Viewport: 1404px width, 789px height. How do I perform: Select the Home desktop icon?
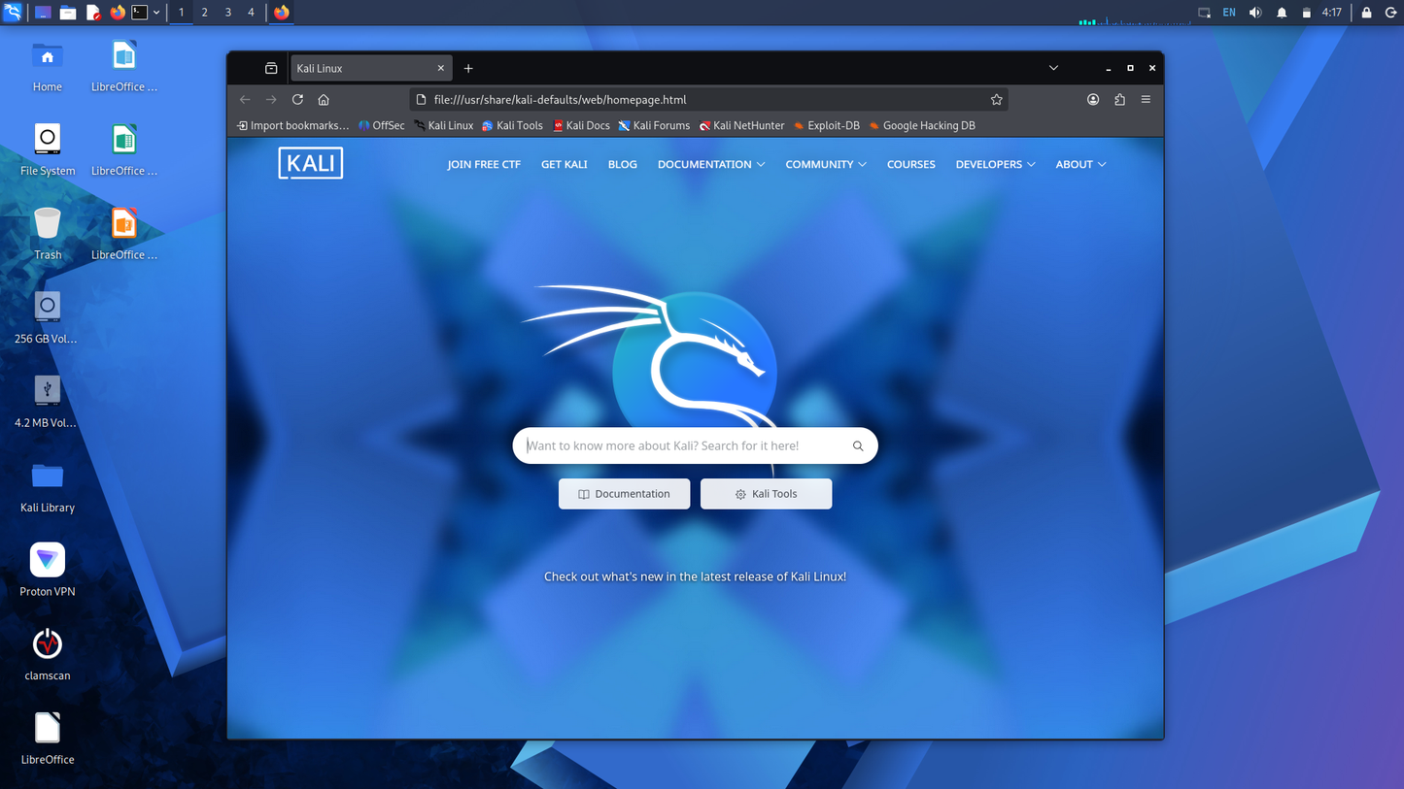pos(47,67)
